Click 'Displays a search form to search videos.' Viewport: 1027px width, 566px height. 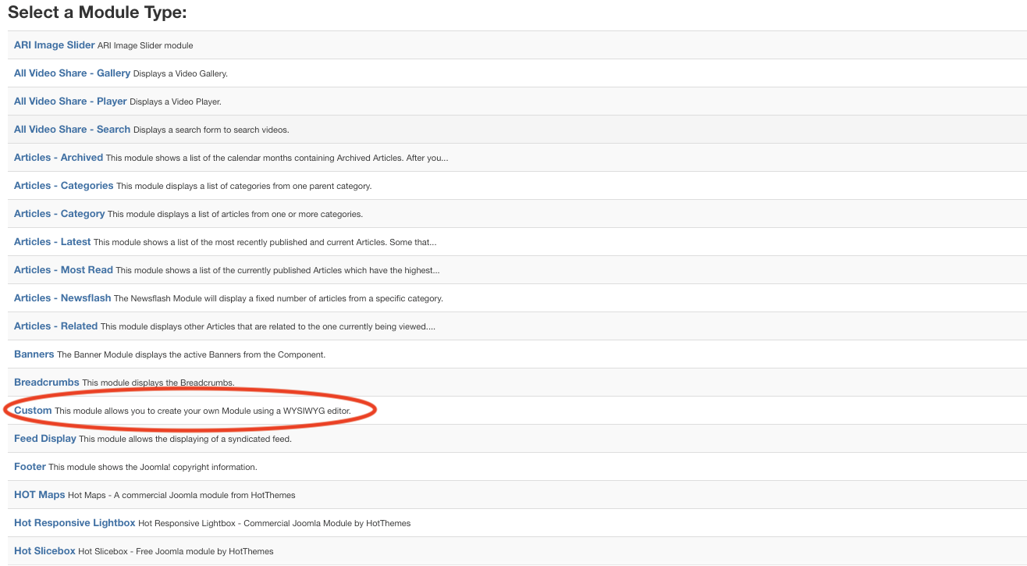pyautogui.click(x=211, y=130)
